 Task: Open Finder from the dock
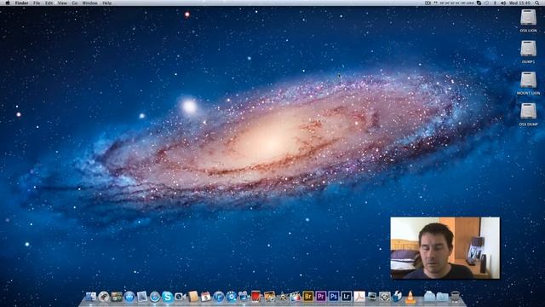coord(91,297)
